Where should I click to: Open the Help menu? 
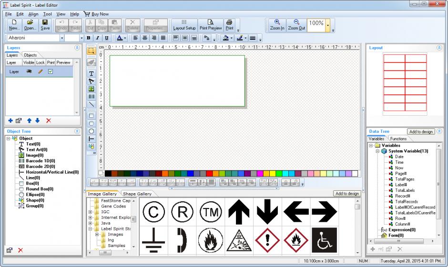(74, 14)
